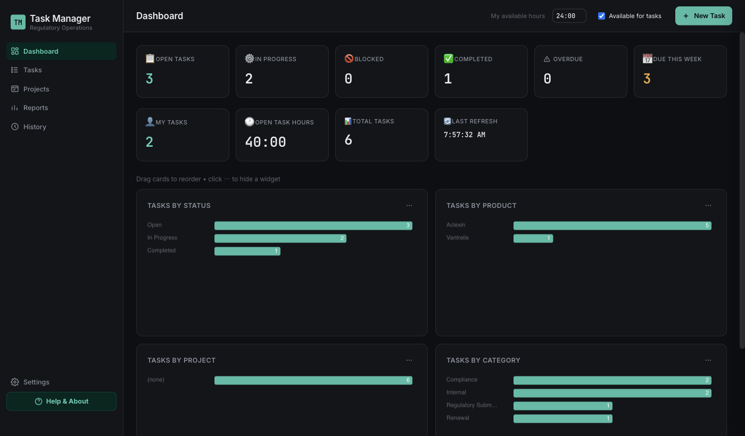Click the page vertical scrollbar

(x=742, y=190)
